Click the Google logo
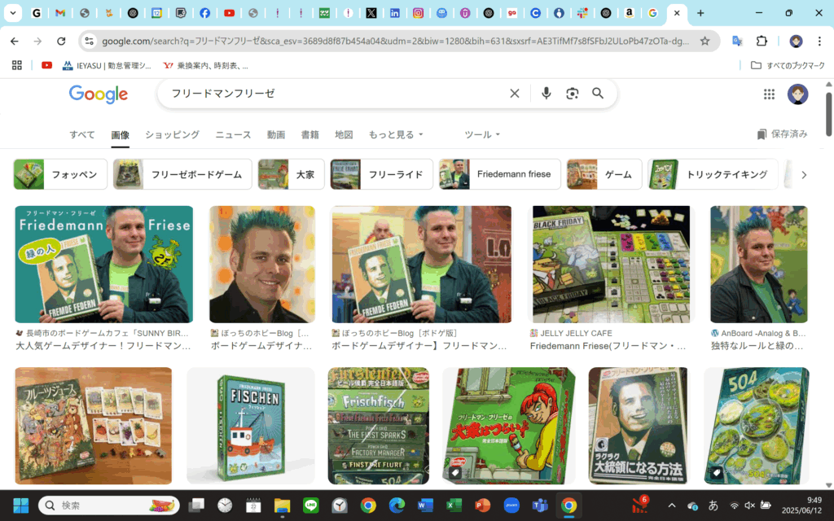The width and height of the screenshot is (834, 521). pyautogui.click(x=99, y=94)
